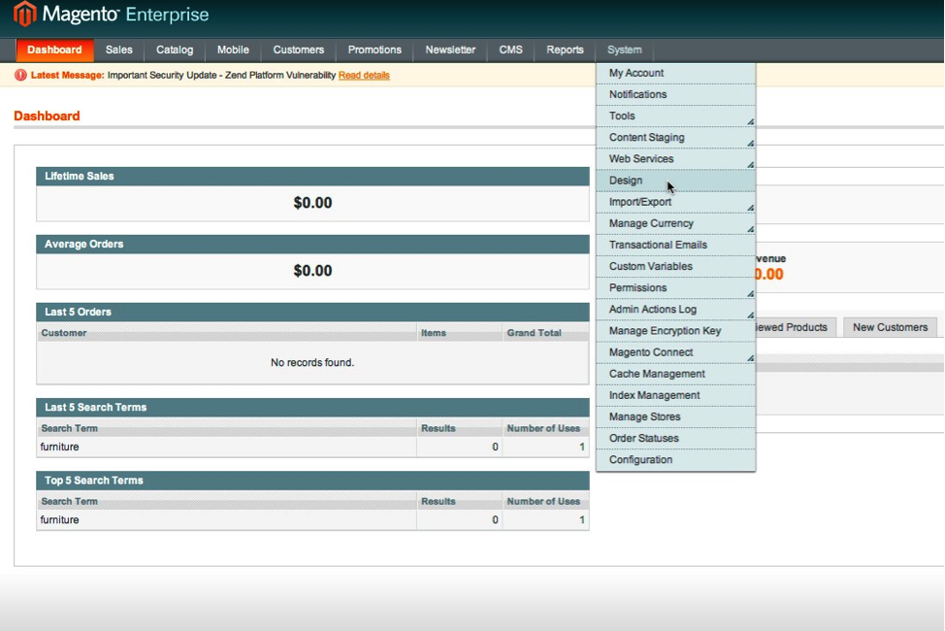Click Number of Uses header in Top 5 Search Terms
Screen dimensions: 945x631
point(543,501)
